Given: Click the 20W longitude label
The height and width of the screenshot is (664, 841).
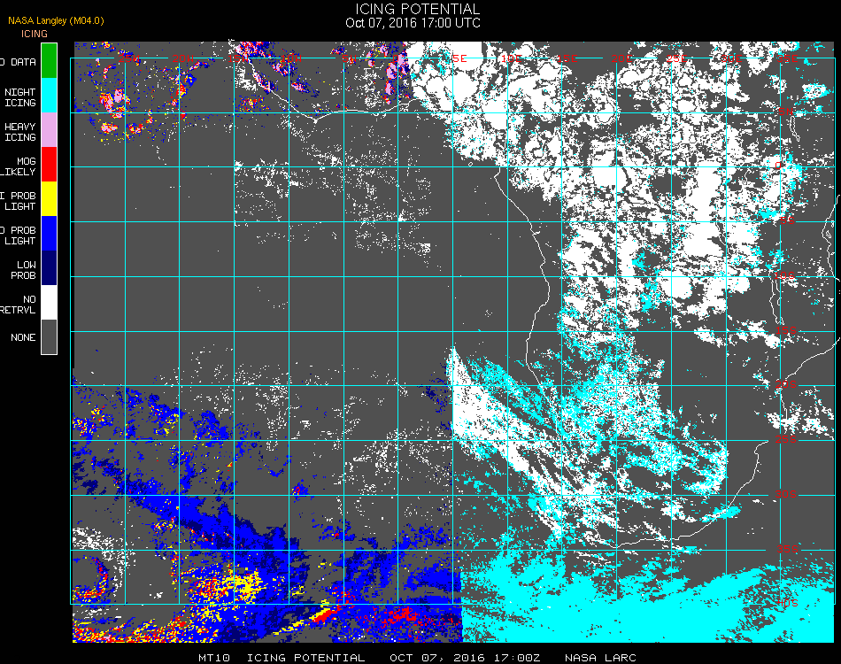Looking at the screenshot, I should click(x=183, y=58).
